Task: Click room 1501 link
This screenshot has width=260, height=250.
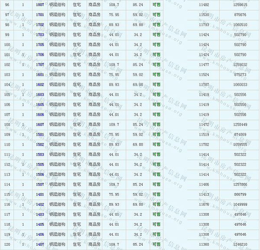Action: click(x=40, y=134)
